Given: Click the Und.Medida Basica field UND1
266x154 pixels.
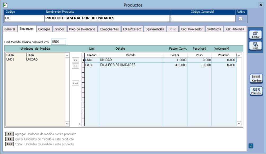Looking at the screenshot, I should tap(58, 42).
